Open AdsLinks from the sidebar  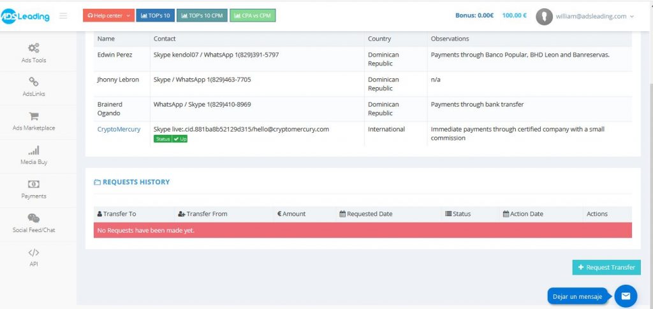pyautogui.click(x=34, y=87)
